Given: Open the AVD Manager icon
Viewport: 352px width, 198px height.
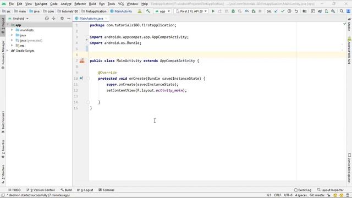Looking at the screenshot, I should click(x=326, y=11).
